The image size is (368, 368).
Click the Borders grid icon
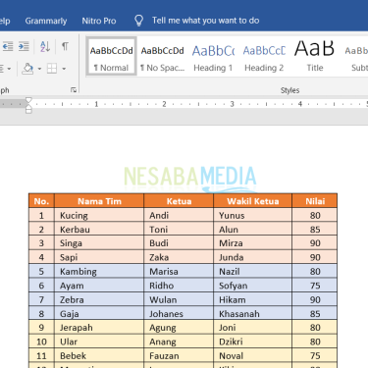pos(52,69)
